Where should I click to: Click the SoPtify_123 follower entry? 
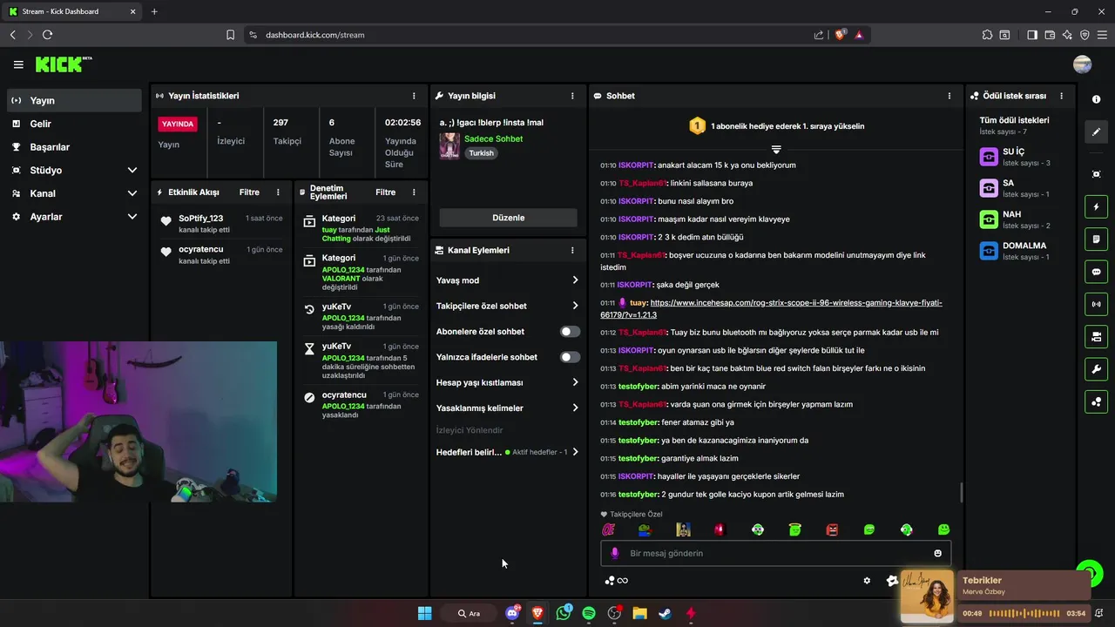(222, 224)
